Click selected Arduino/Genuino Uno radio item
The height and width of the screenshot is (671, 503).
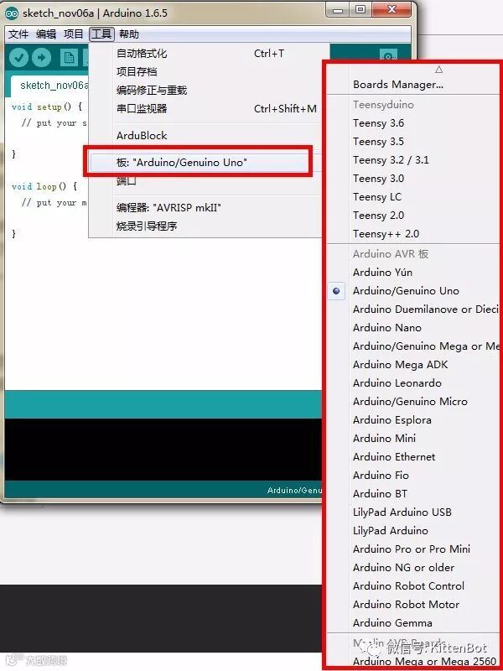pos(413,290)
